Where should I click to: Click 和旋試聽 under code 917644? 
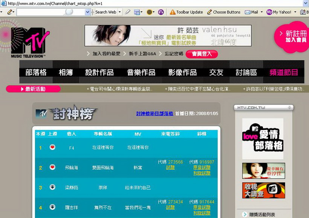point(202,213)
